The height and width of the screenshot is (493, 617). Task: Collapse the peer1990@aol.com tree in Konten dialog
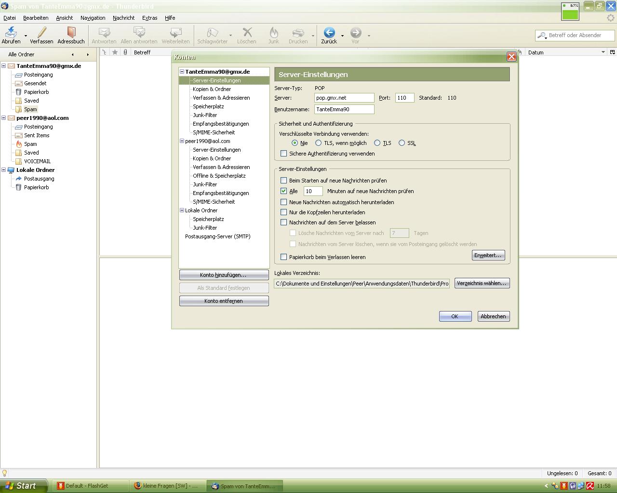coord(182,141)
